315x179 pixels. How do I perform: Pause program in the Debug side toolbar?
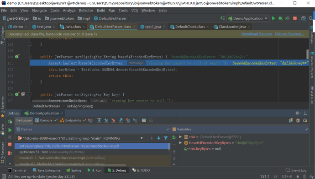(10, 137)
